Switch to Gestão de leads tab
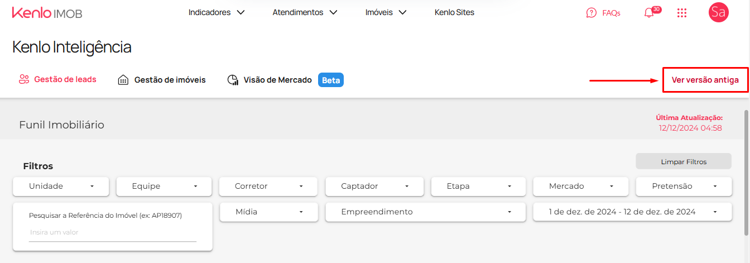The image size is (750, 263). [57, 79]
